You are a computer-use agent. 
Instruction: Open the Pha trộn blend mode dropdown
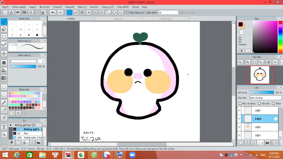tap(265, 98)
